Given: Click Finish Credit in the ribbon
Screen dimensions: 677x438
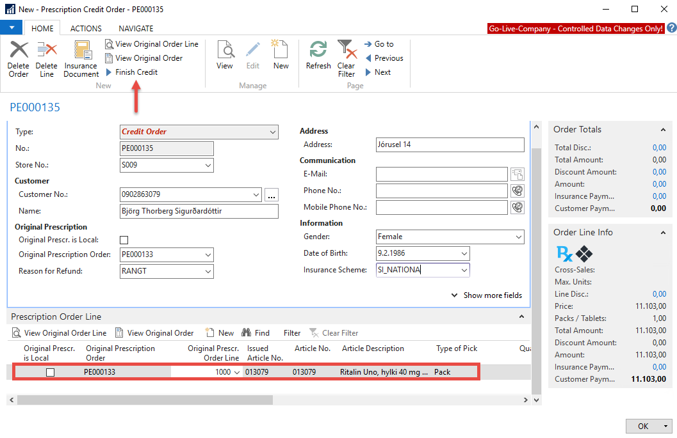Looking at the screenshot, I should (136, 72).
